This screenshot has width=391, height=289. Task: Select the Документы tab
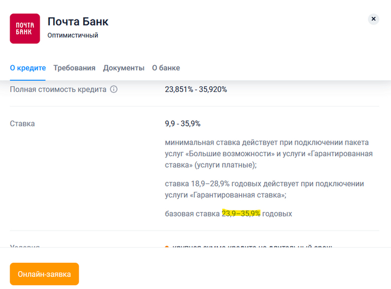[123, 68]
